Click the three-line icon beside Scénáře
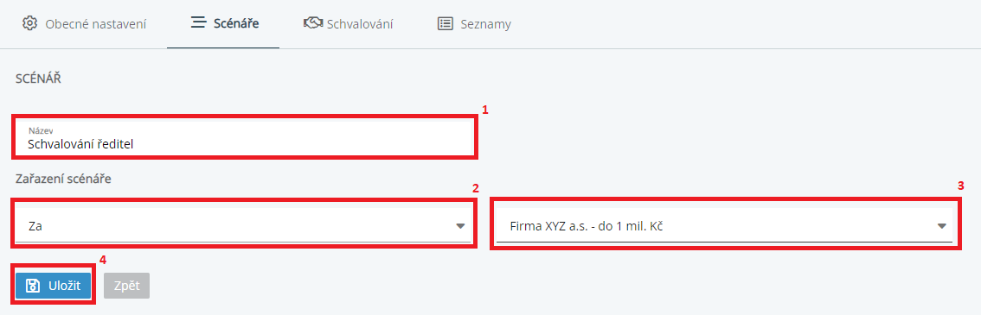 198,23
